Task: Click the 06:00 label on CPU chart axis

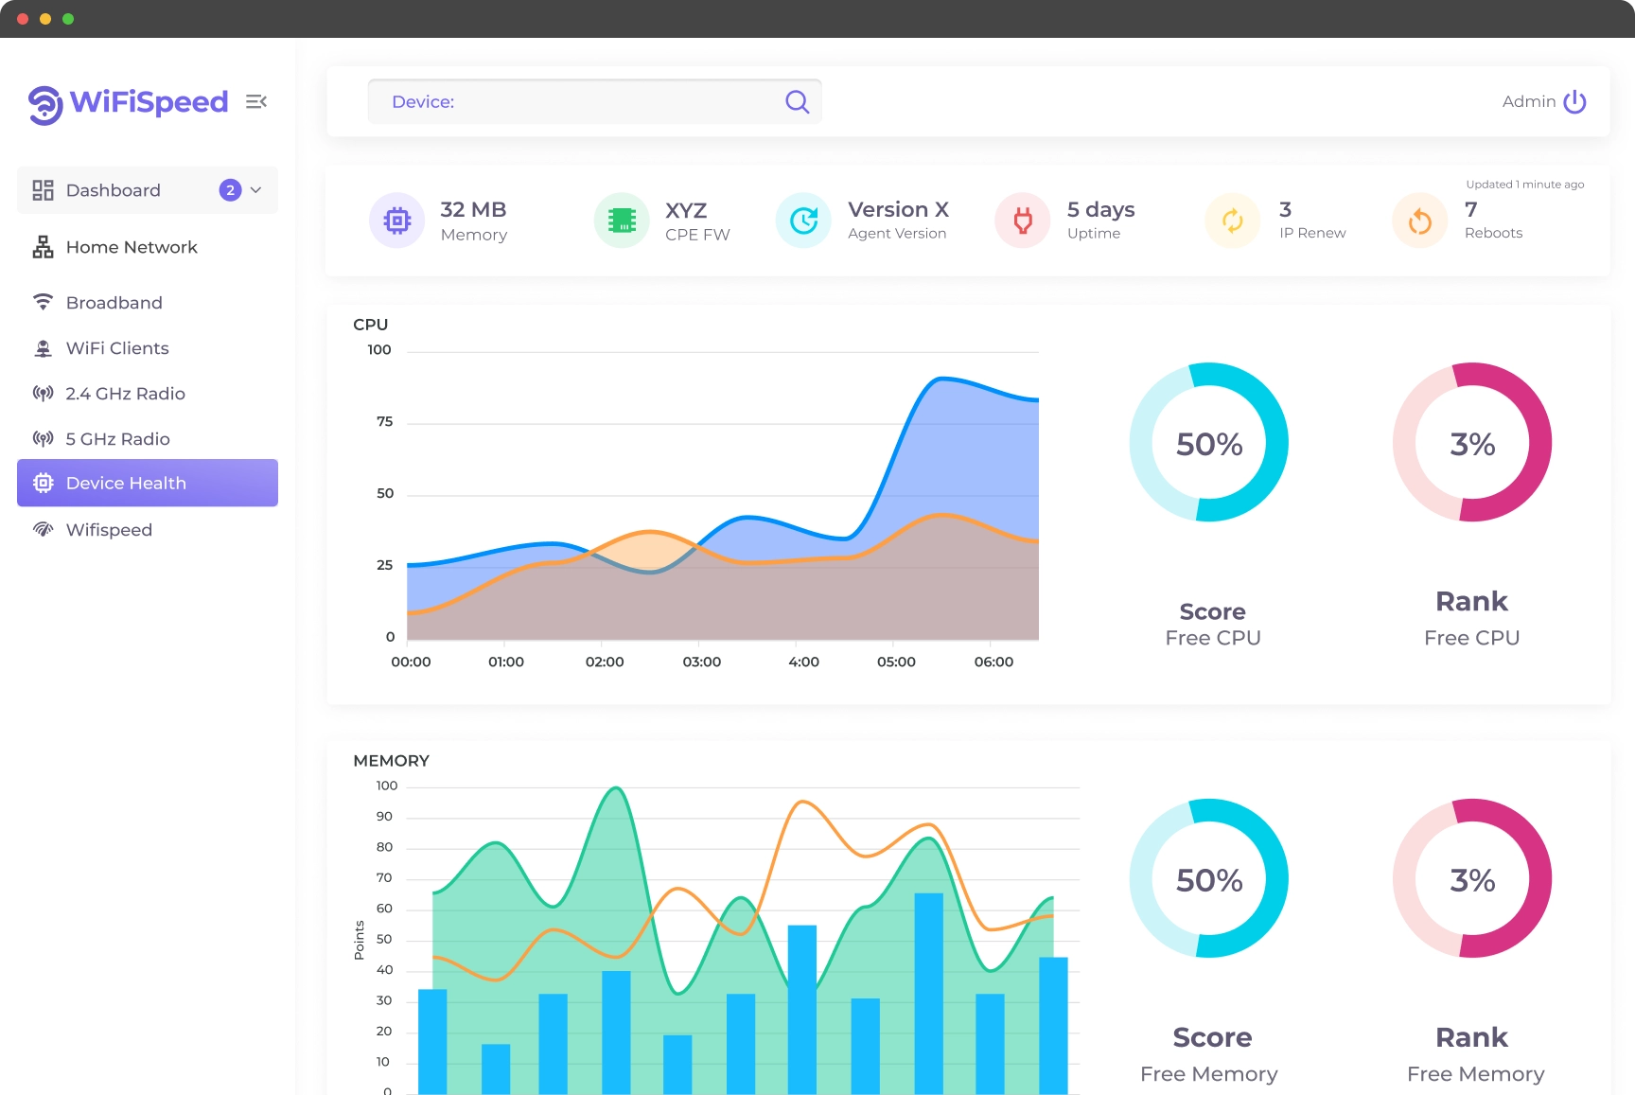Action: pos(993,662)
